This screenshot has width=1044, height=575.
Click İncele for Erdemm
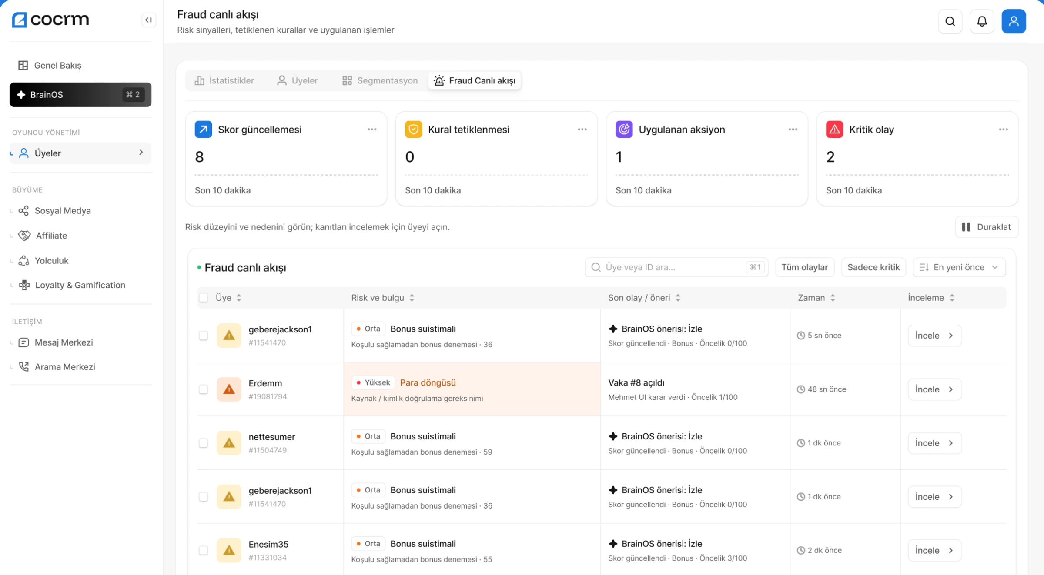934,389
